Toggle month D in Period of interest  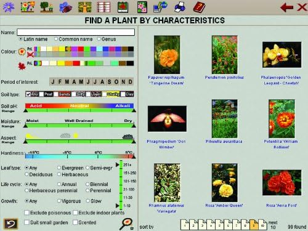(131, 82)
